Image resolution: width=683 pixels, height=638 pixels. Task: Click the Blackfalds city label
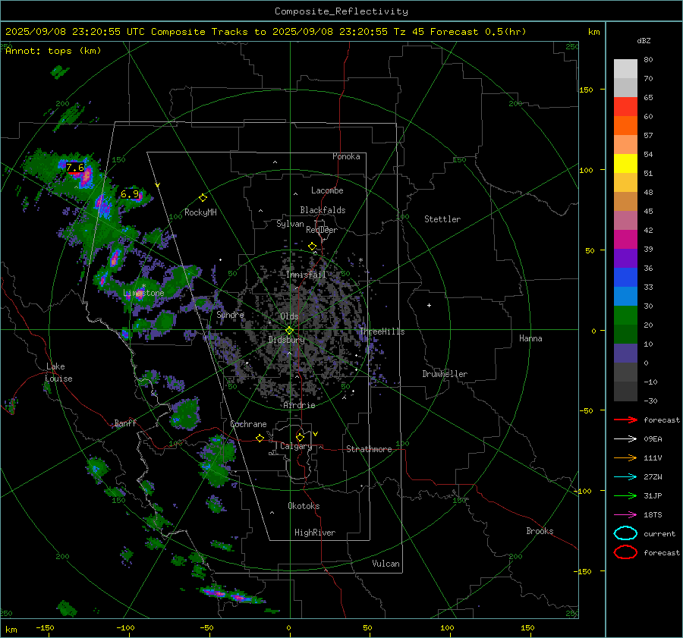[323, 210]
